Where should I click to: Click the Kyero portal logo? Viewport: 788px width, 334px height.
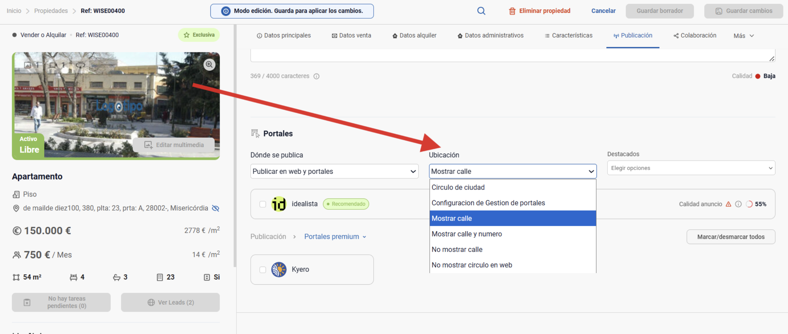[x=279, y=269]
